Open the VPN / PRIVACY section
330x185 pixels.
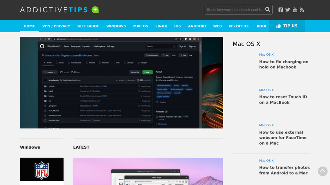click(x=56, y=26)
